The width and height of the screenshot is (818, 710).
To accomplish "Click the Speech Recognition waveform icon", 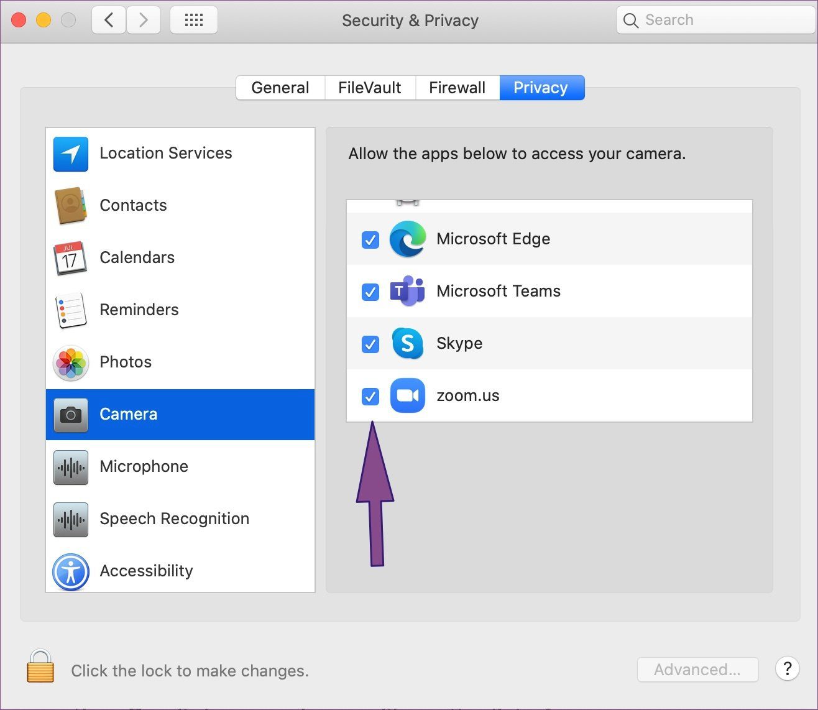I will pyautogui.click(x=70, y=519).
